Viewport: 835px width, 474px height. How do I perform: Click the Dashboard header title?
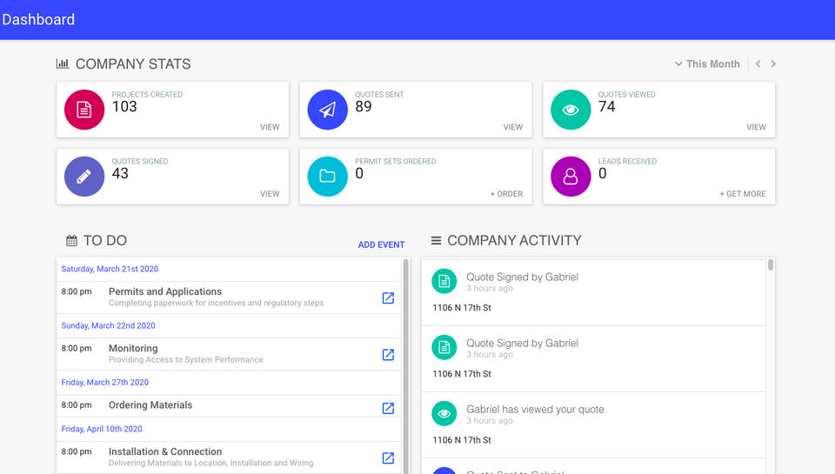pyautogui.click(x=38, y=20)
